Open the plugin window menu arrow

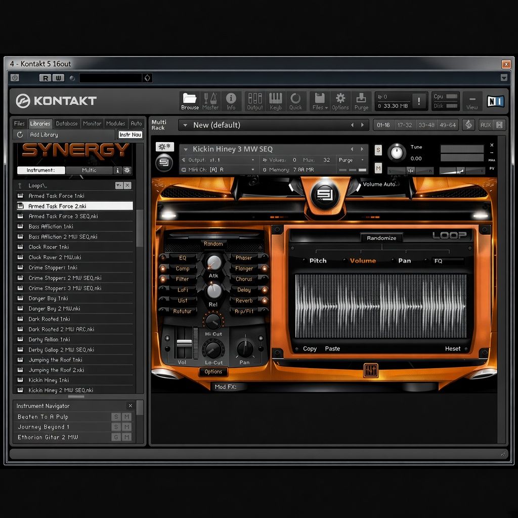pyautogui.click(x=504, y=77)
